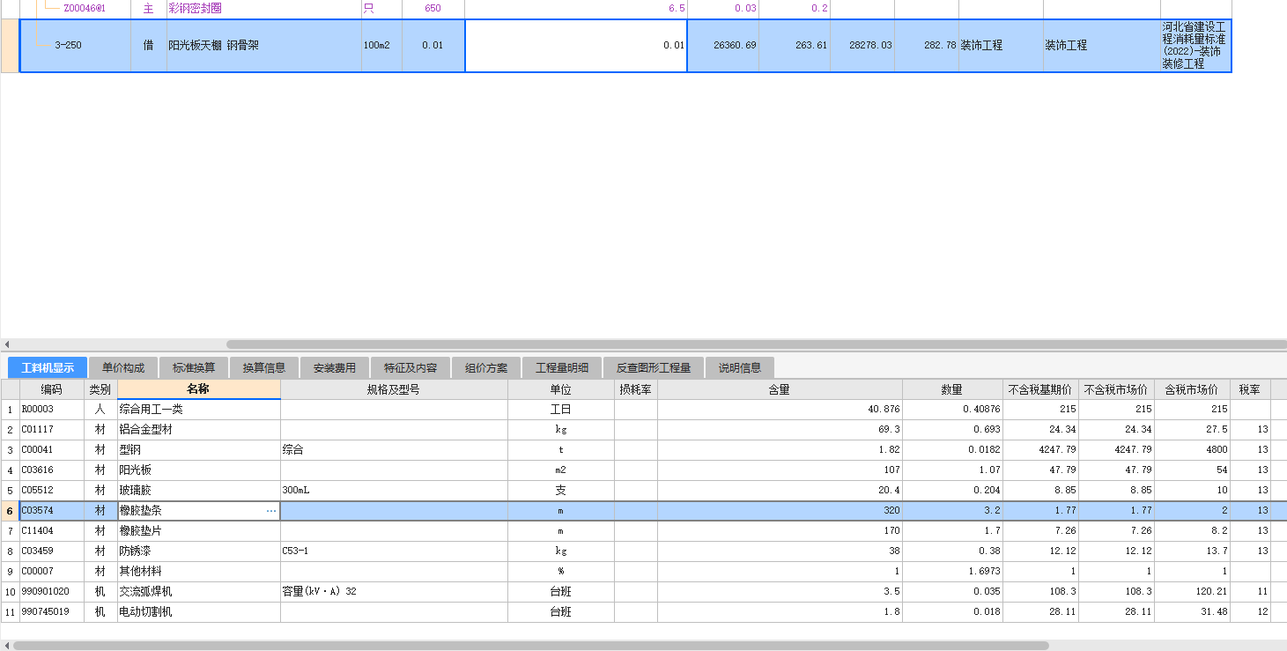Click market price 4800 for 型钢
This screenshot has height=651, width=1287.
(1192, 450)
